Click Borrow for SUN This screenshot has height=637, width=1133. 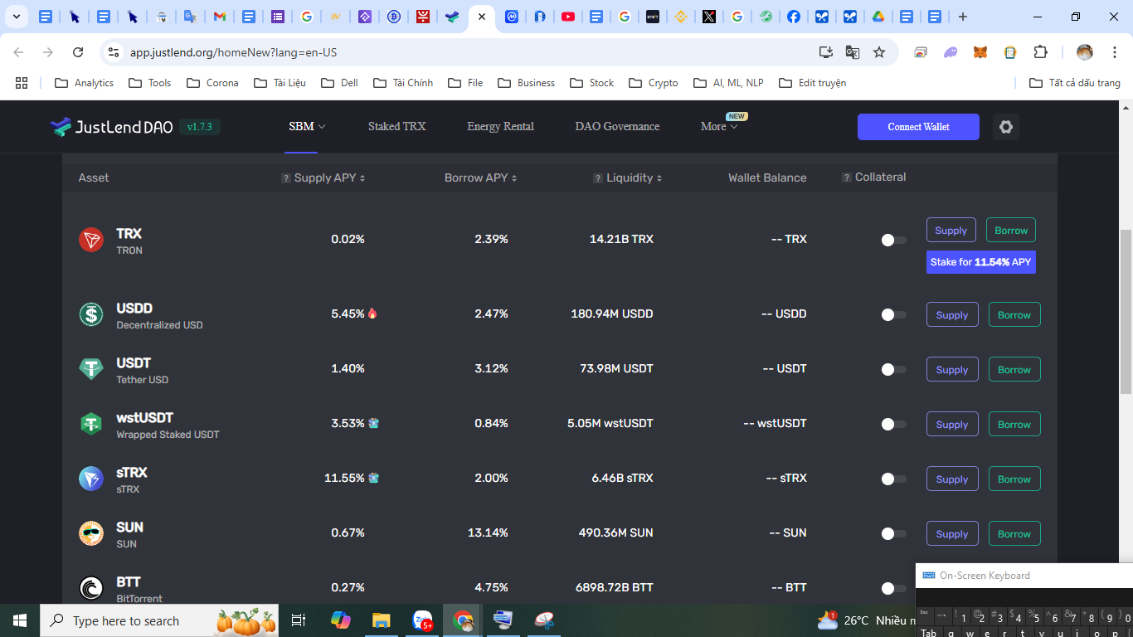1014,534
